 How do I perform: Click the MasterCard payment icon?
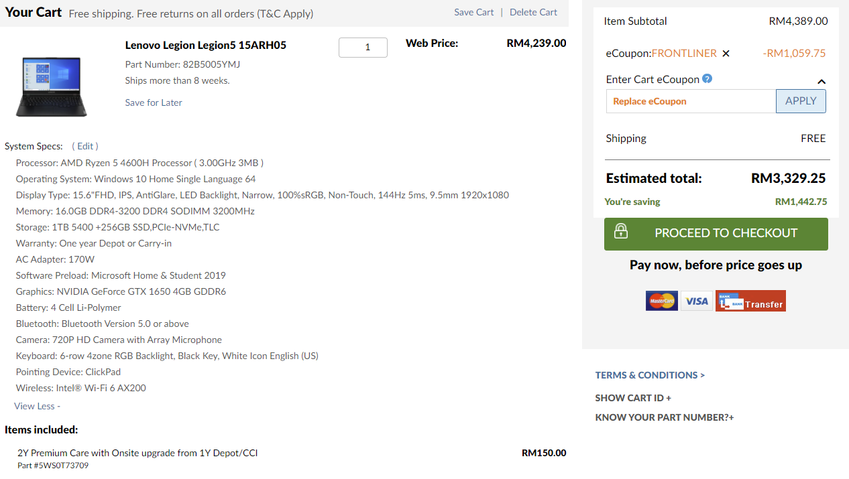[x=661, y=301]
